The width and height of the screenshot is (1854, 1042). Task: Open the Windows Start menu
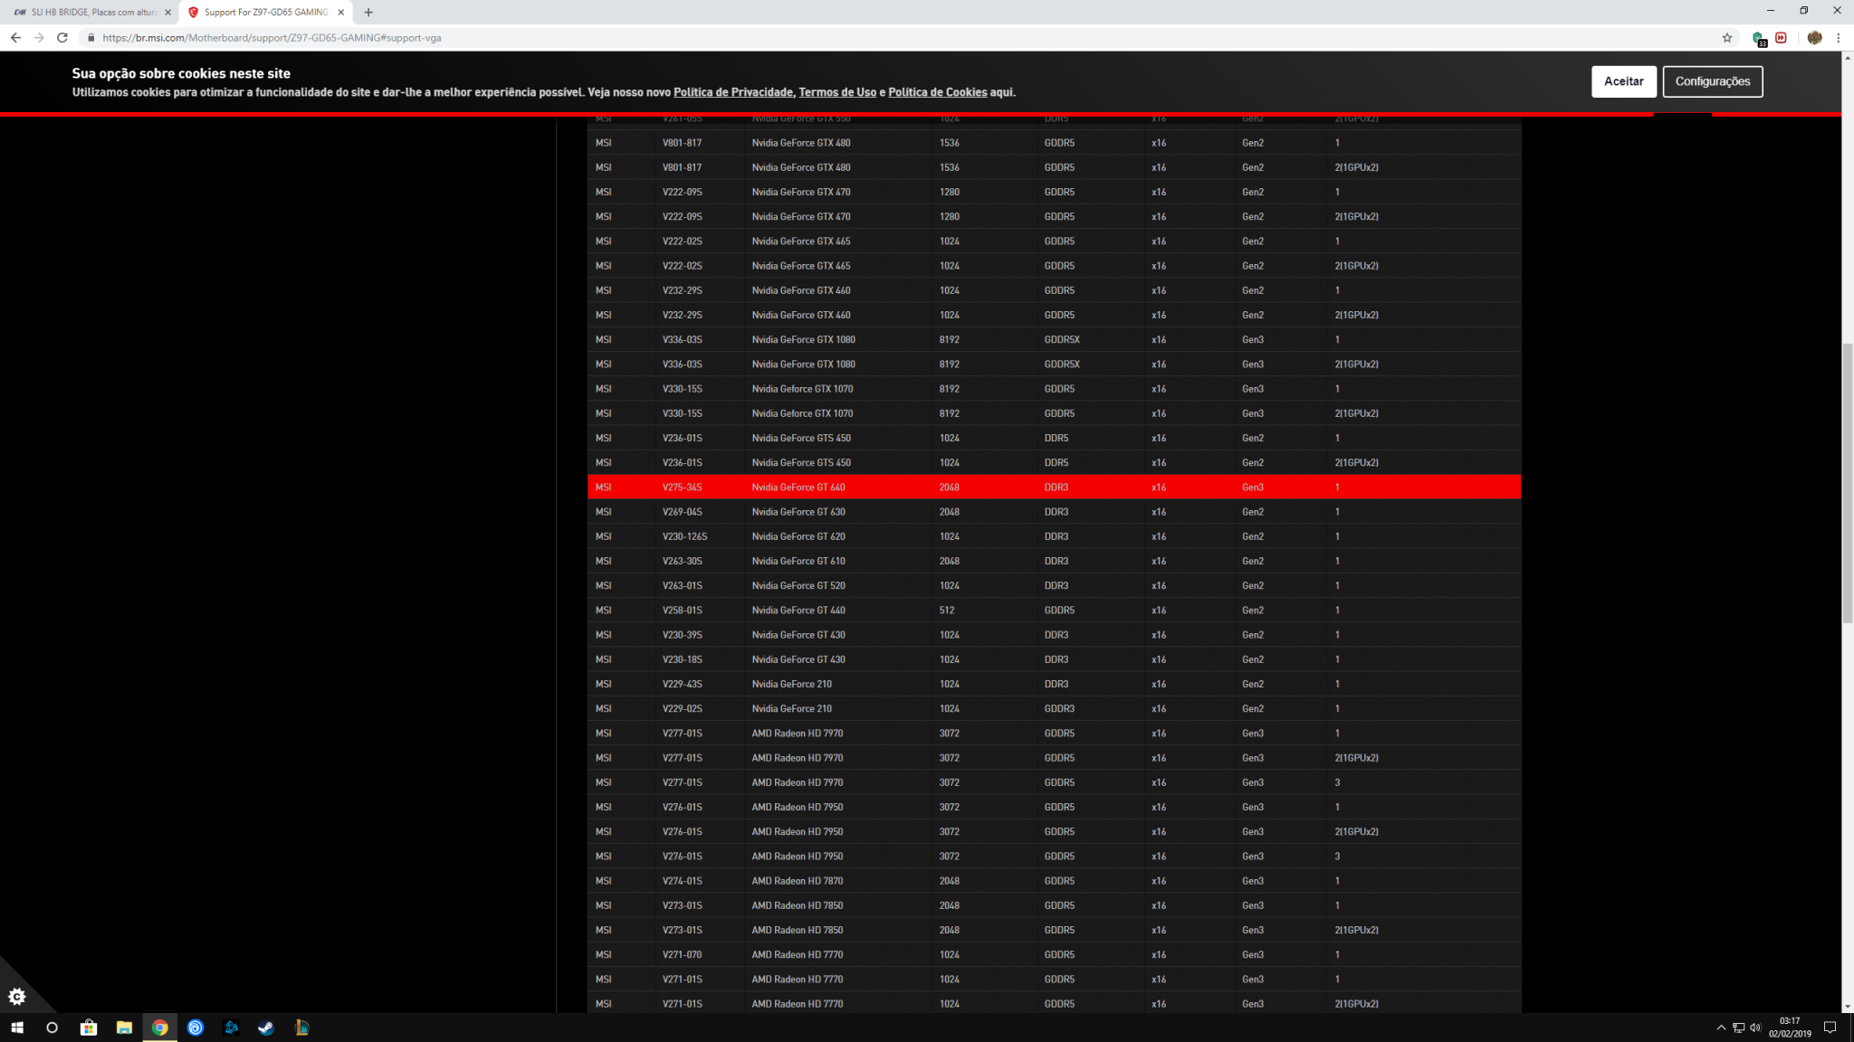click(17, 1028)
